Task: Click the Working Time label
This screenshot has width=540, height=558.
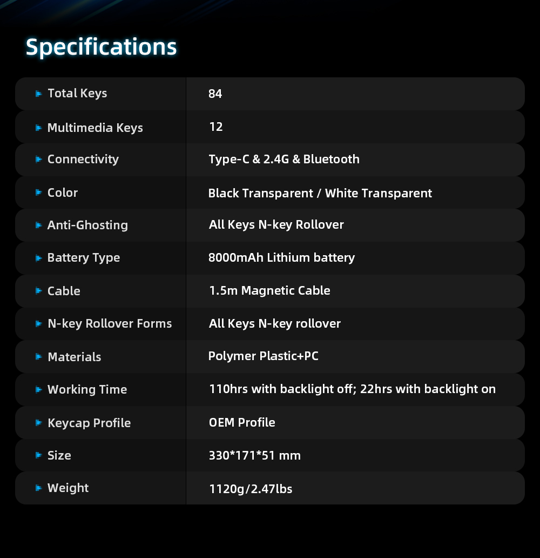Action: tap(87, 389)
